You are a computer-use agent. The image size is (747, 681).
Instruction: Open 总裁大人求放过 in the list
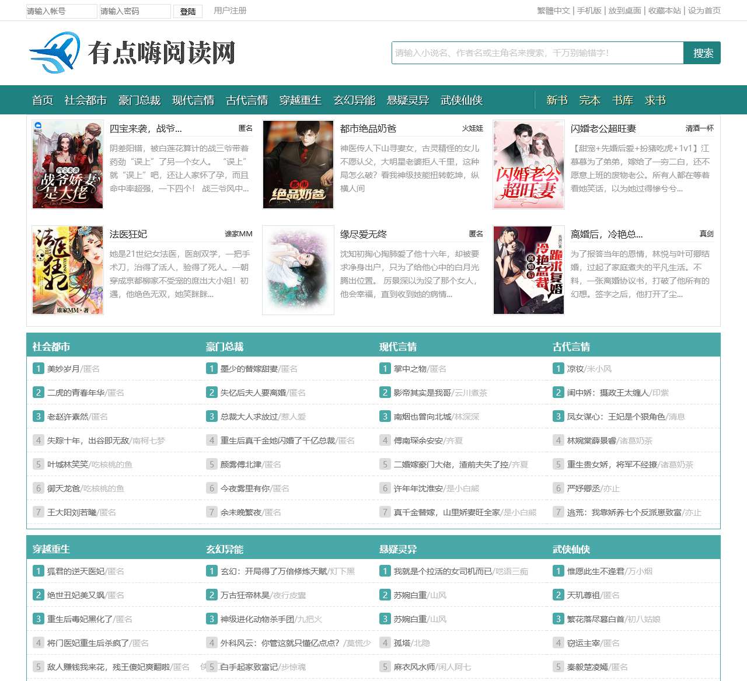[x=249, y=417]
